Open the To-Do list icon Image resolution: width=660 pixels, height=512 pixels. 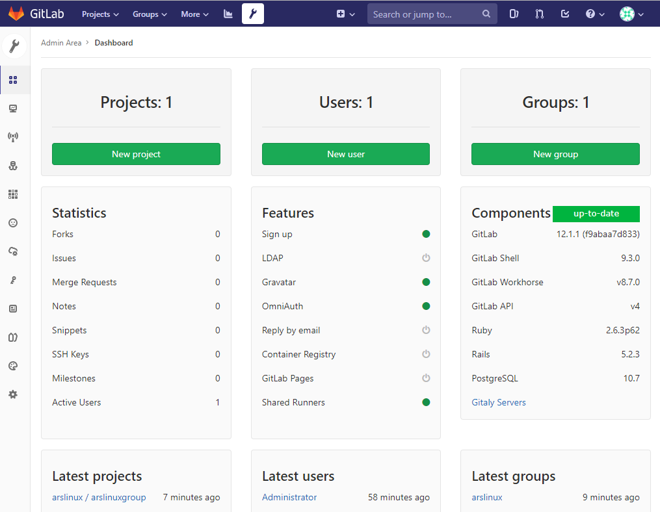pyautogui.click(x=565, y=14)
